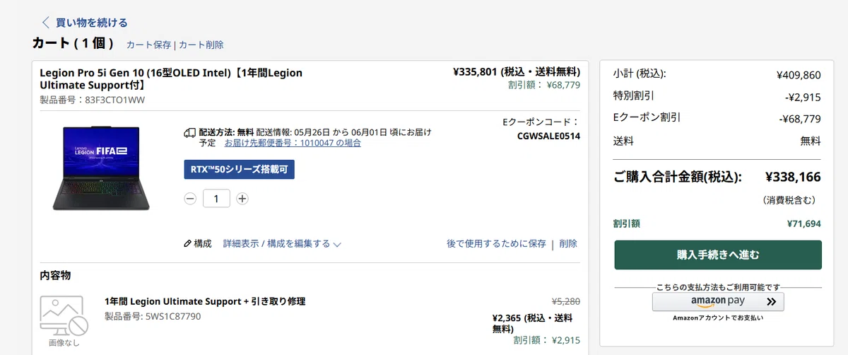The image size is (848, 355).
Task: Click the chevron after 構成を編集する
Action: tap(337, 244)
